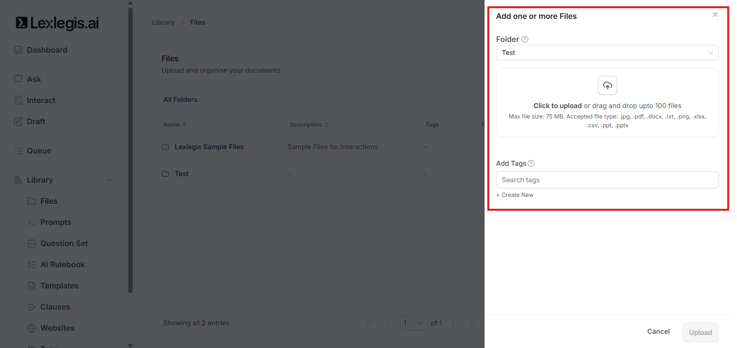Open the Lexlegis Sample Files folder
Screen dimensions: 737x348
(x=209, y=147)
